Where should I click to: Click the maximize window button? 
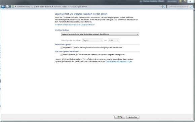coord(185,1)
